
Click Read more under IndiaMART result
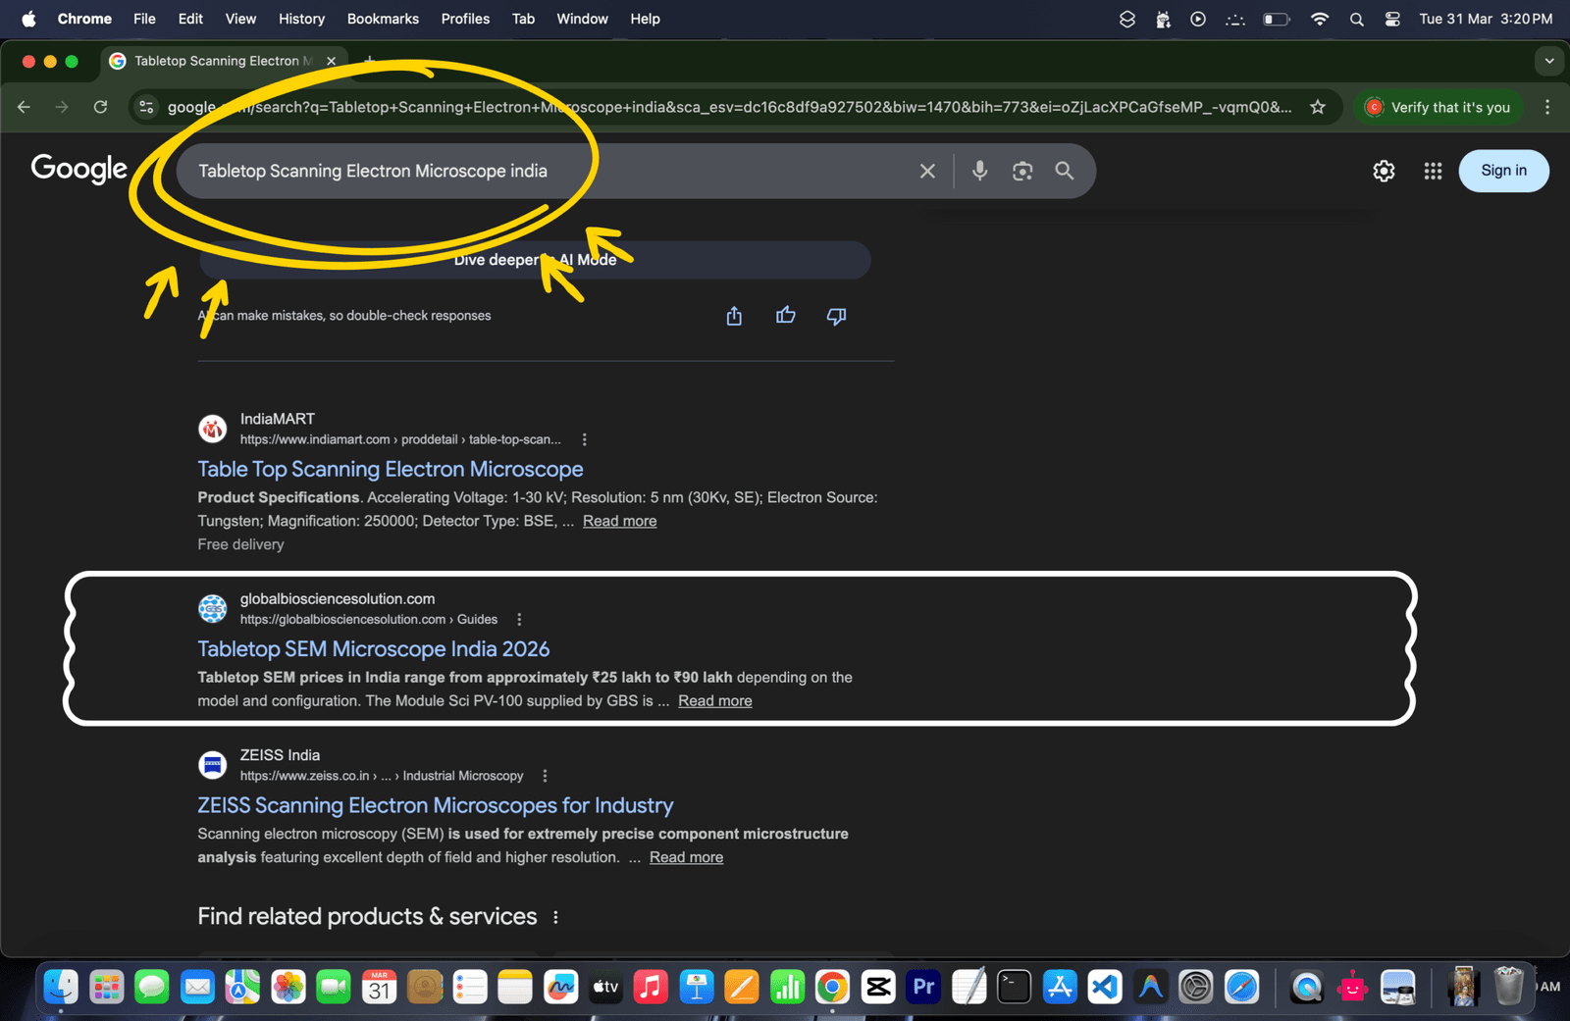tap(619, 521)
